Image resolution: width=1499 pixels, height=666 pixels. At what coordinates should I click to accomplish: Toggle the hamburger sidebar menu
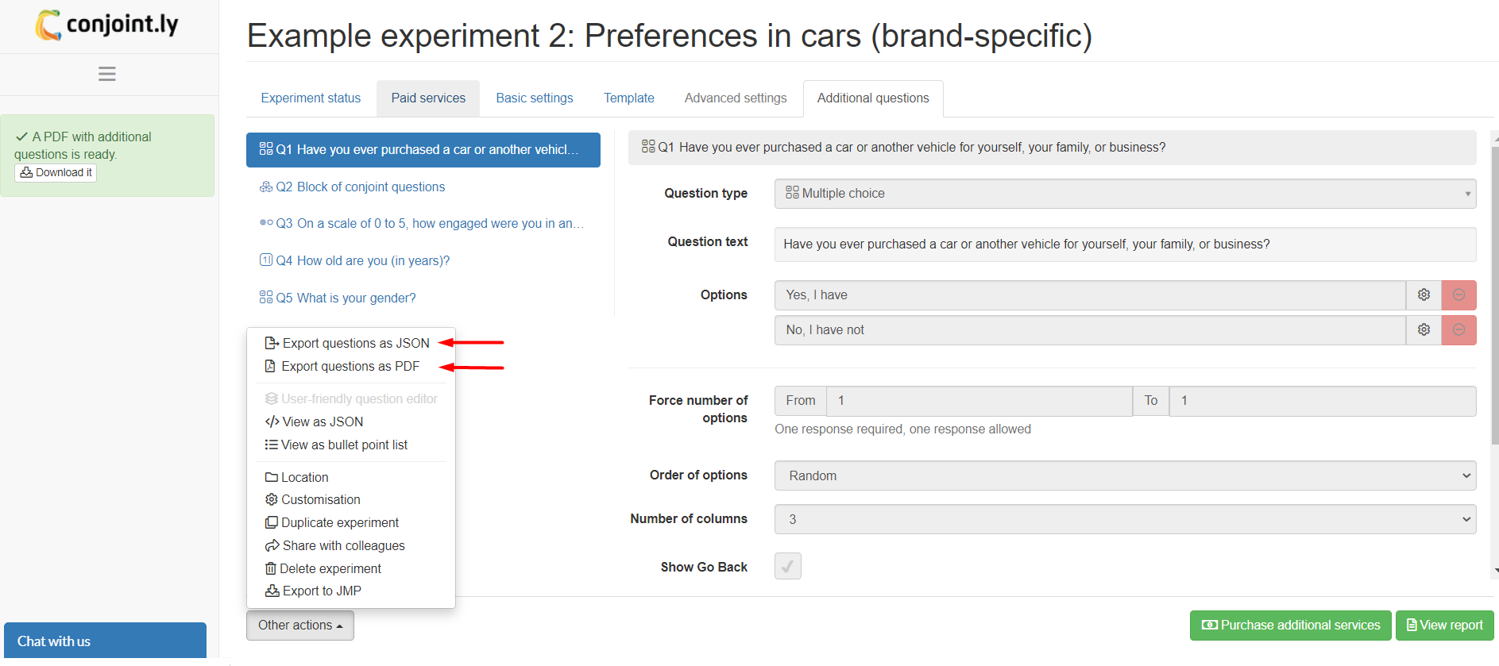point(107,74)
